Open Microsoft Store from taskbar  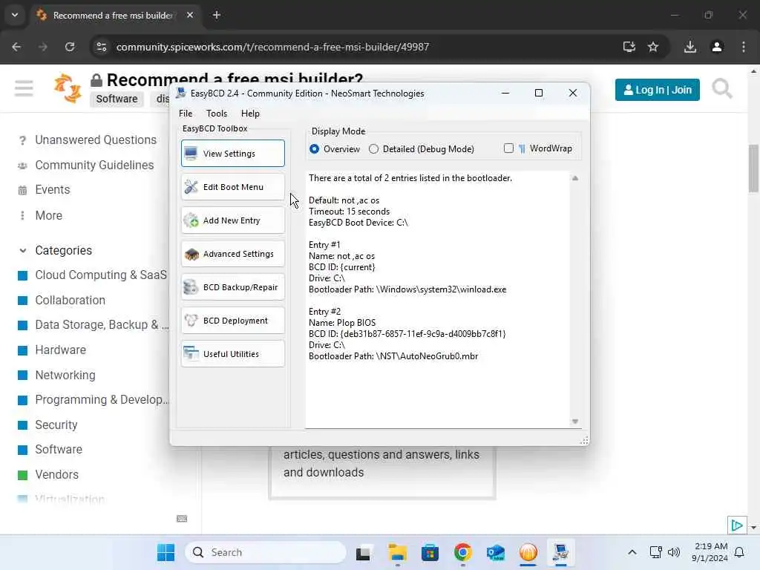pyautogui.click(x=430, y=552)
